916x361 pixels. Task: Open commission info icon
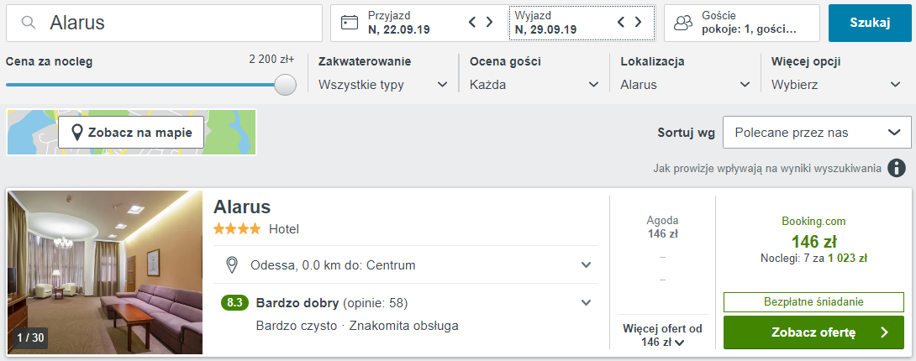pos(898,168)
